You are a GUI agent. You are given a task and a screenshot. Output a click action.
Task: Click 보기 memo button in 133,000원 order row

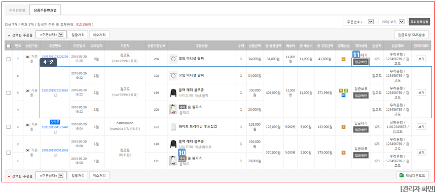click(x=421, y=127)
